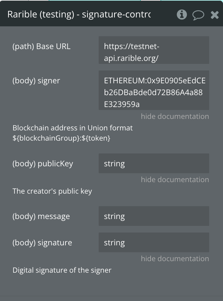Select the Rarible (testing) action title

[79, 14]
